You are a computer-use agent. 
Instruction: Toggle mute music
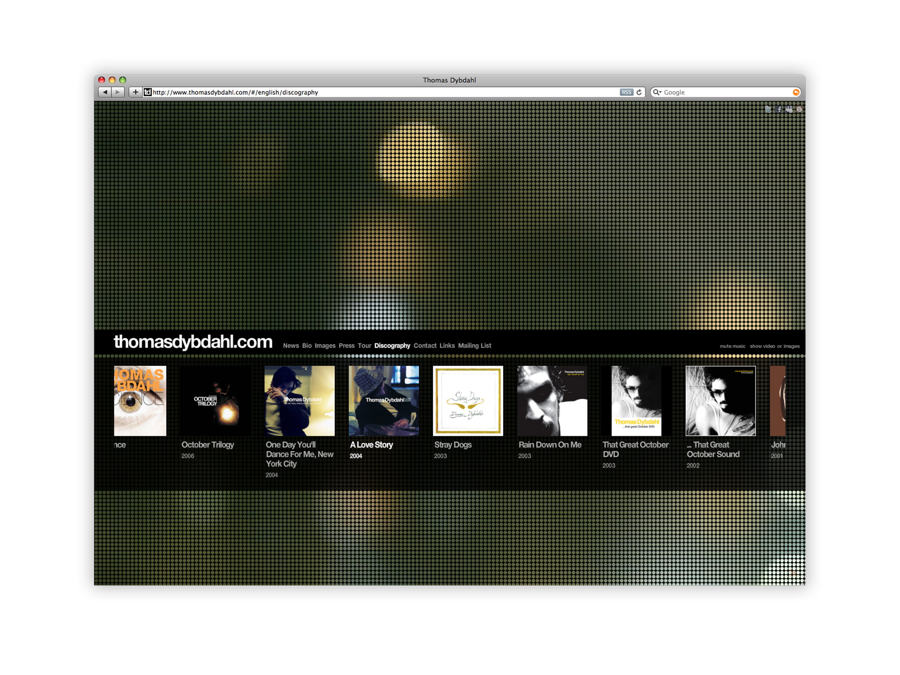point(732,346)
